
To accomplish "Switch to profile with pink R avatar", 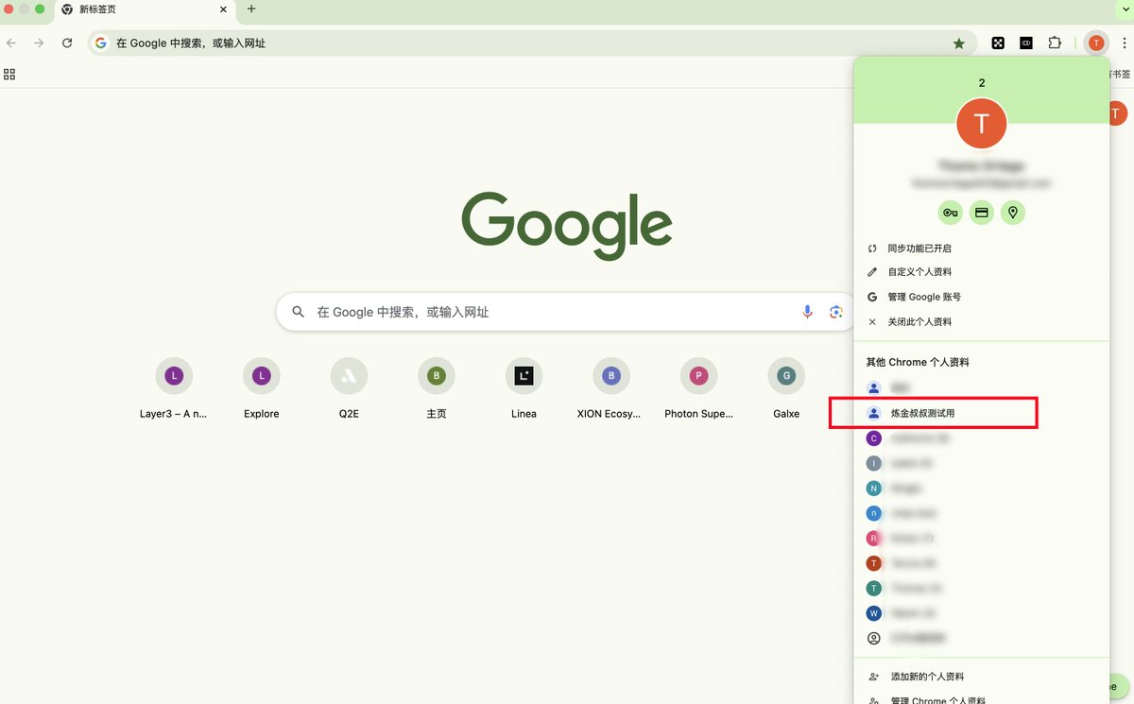I will [982, 538].
